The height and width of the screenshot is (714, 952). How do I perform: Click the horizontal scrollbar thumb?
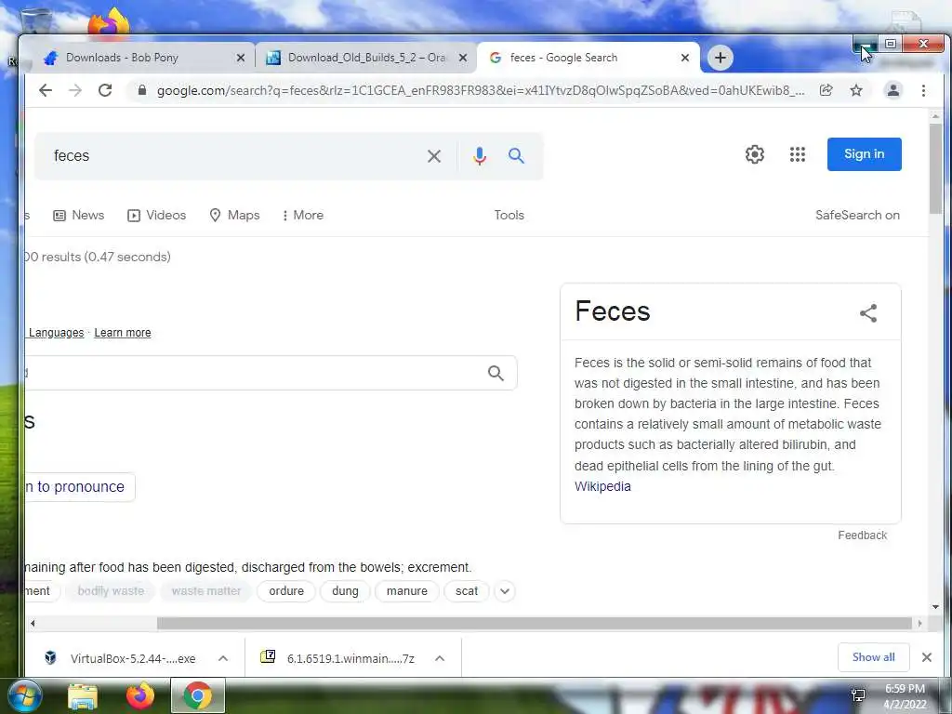(x=535, y=624)
